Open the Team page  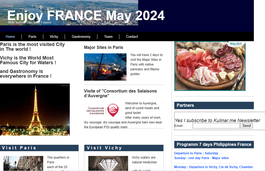pyautogui.click(x=108, y=36)
